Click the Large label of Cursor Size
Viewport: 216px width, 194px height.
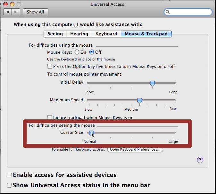point(173,142)
